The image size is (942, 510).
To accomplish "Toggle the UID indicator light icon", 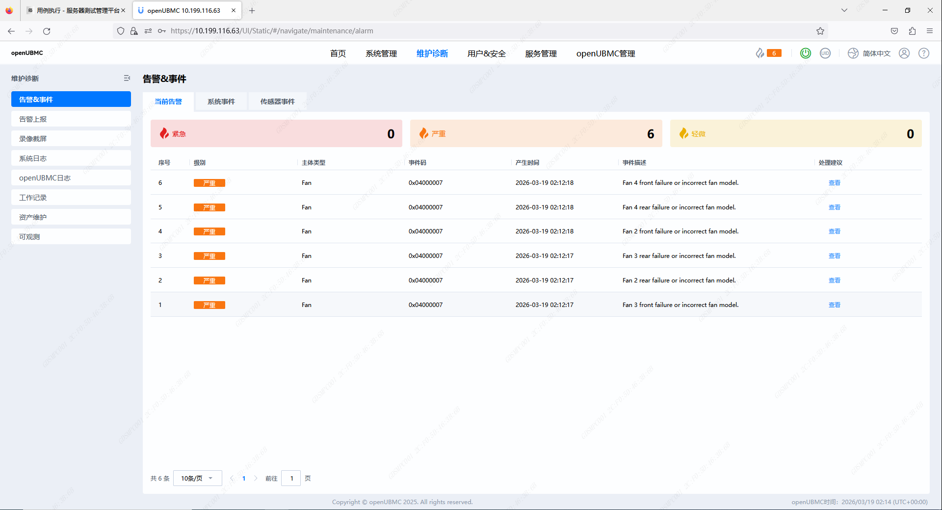I will coord(825,53).
